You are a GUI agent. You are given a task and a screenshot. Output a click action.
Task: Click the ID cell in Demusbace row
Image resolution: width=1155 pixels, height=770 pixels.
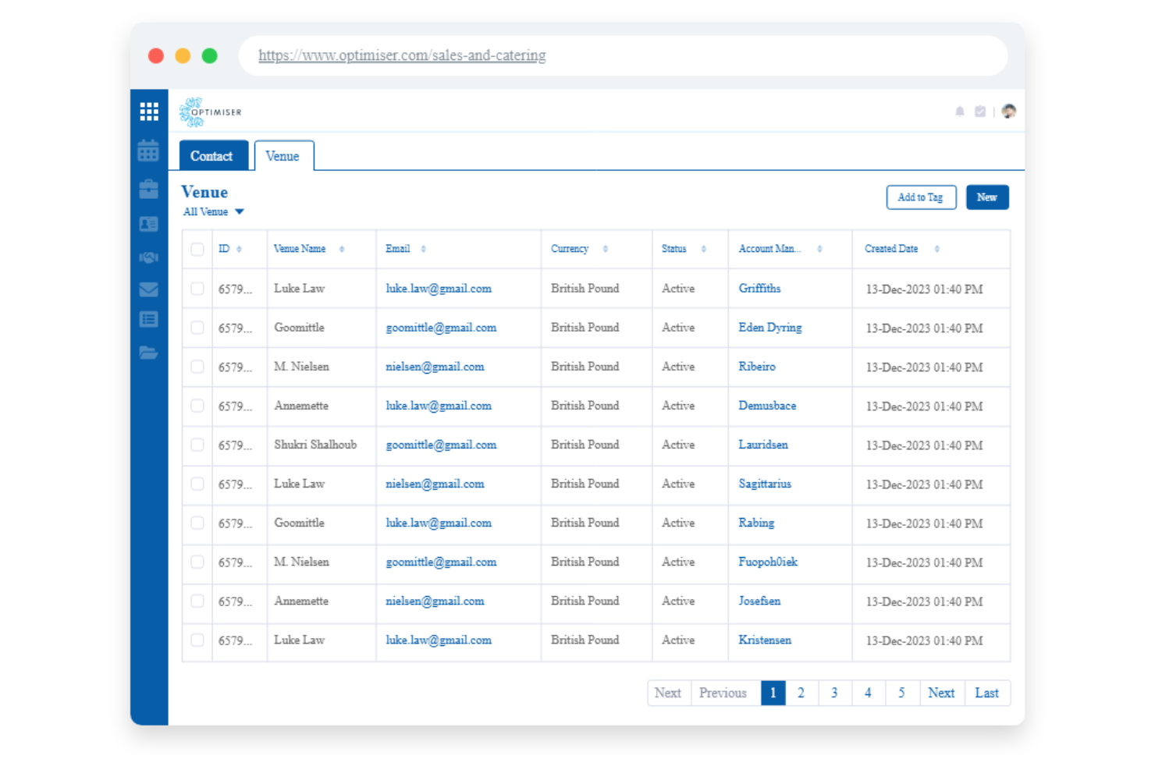[x=235, y=406]
